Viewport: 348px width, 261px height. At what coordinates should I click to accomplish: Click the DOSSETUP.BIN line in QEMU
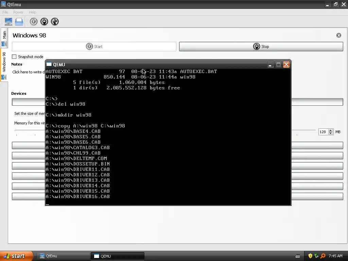tap(78, 164)
